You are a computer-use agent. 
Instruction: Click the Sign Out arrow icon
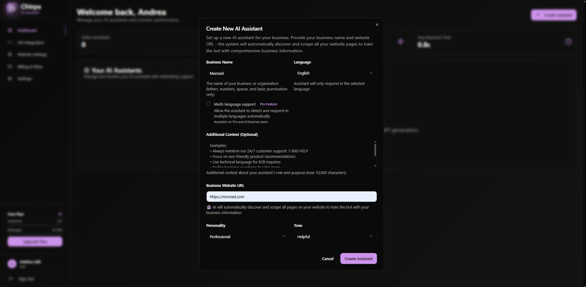pos(11,279)
